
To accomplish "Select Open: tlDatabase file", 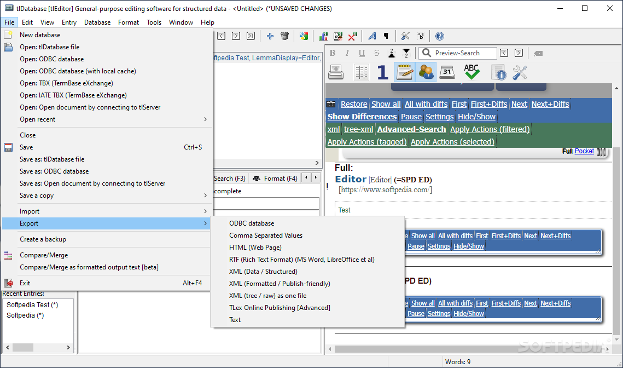I will coord(107,47).
